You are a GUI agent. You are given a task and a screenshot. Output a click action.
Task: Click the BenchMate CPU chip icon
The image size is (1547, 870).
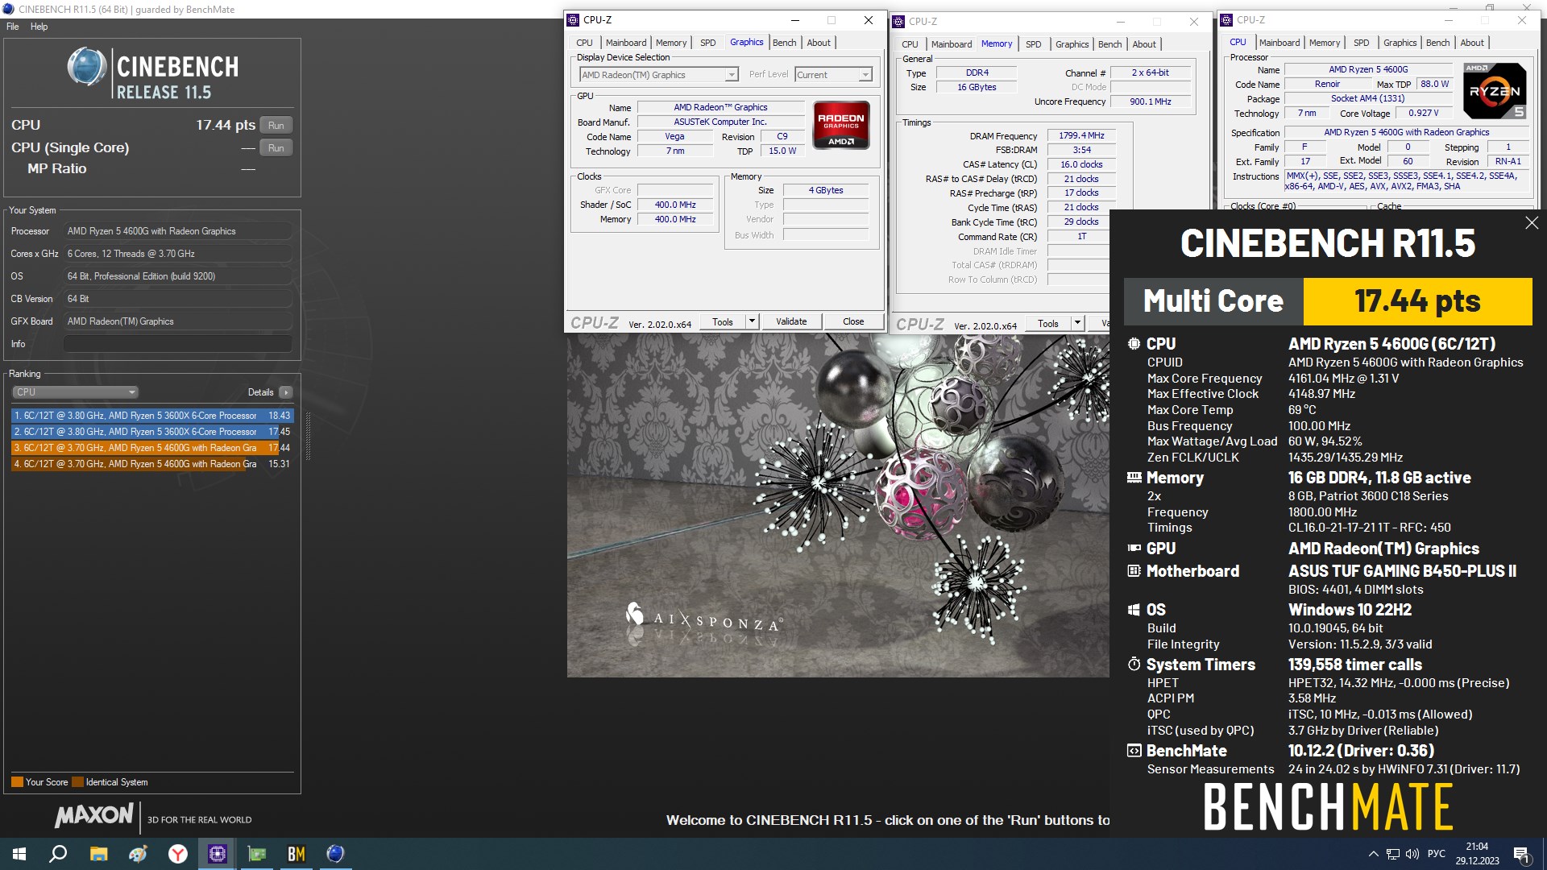tap(1134, 344)
